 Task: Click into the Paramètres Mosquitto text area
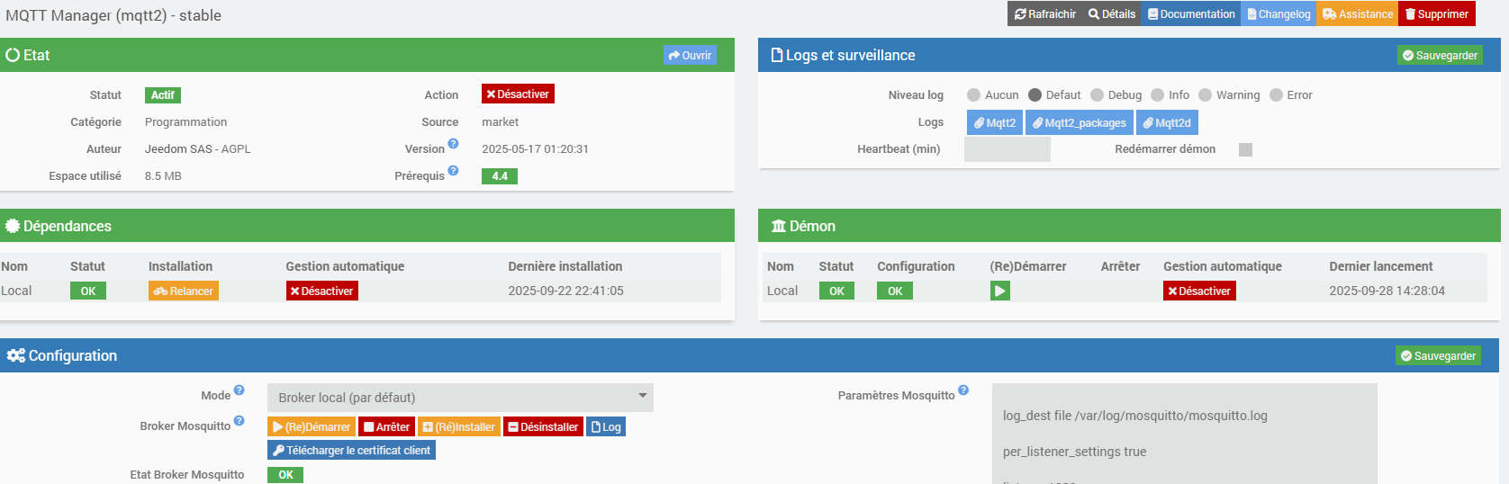tap(1185, 434)
